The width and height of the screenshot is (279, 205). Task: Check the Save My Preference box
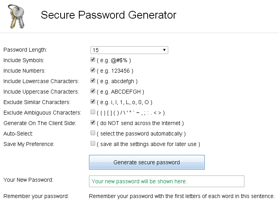point(93,143)
